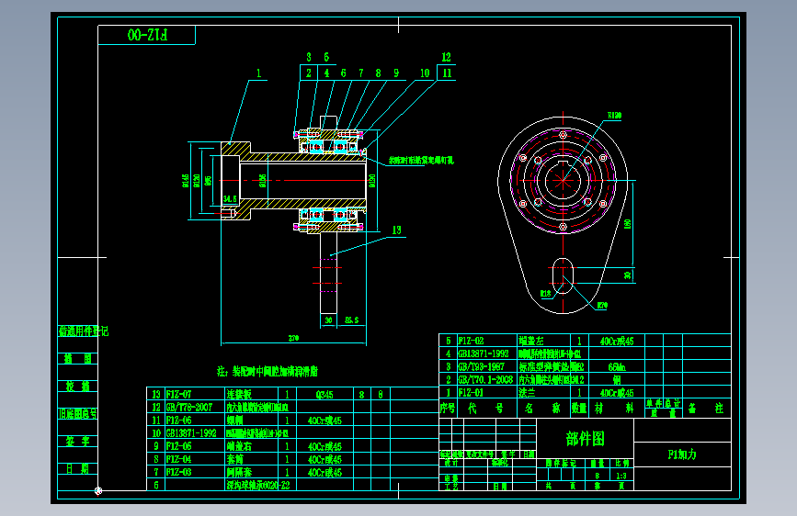Select the 40Cr或45 material in row 5
This screenshot has height=516, width=797.
click(617, 342)
